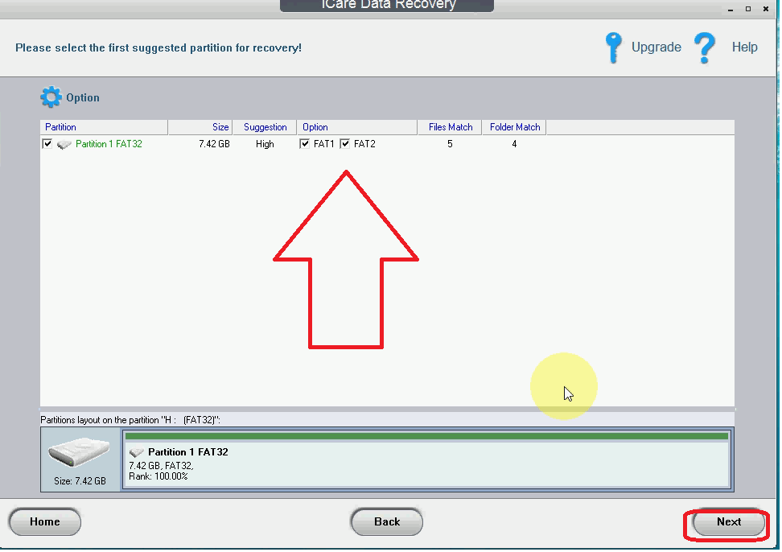The height and width of the screenshot is (552, 782).
Task: Click the drive icon beside Partition 1 FAT32
Action: (x=64, y=144)
